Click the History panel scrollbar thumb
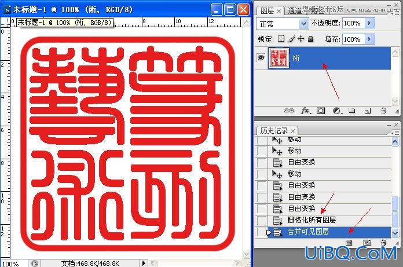This screenshot has height=267, width=403. [395, 212]
